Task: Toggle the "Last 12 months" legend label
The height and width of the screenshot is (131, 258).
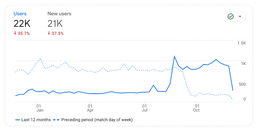Action: tap(36, 120)
